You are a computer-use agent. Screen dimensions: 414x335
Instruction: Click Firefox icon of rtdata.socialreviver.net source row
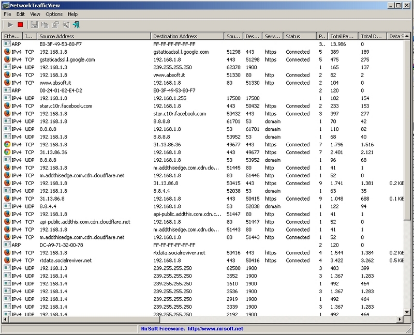coord(7,260)
